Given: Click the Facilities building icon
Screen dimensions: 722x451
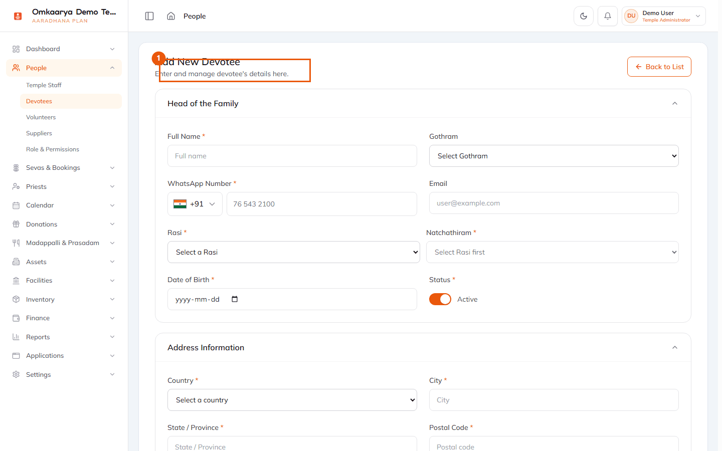Looking at the screenshot, I should pyautogui.click(x=16, y=281).
